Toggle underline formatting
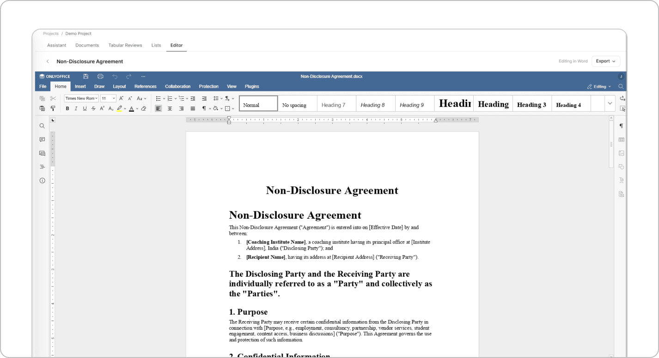659x358 pixels. click(x=85, y=108)
